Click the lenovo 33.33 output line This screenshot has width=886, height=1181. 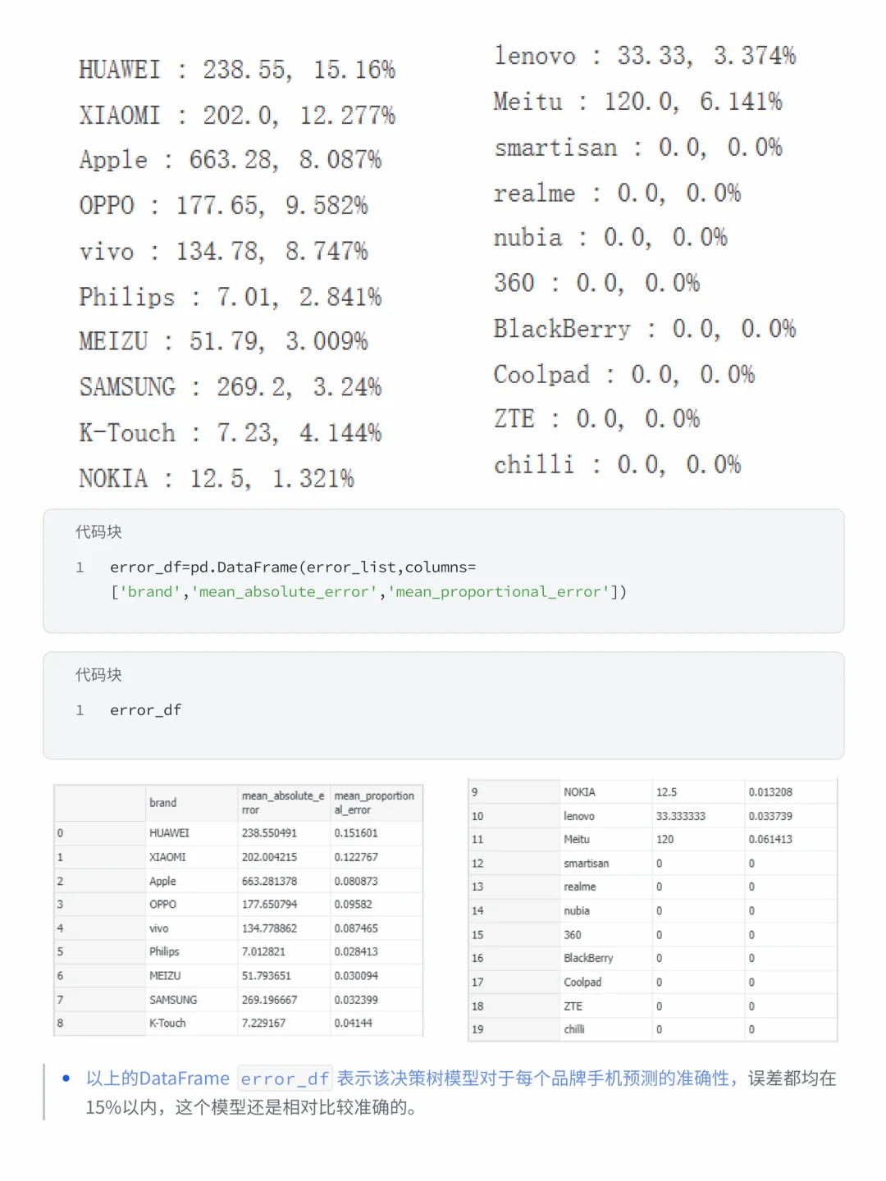pyautogui.click(x=645, y=56)
